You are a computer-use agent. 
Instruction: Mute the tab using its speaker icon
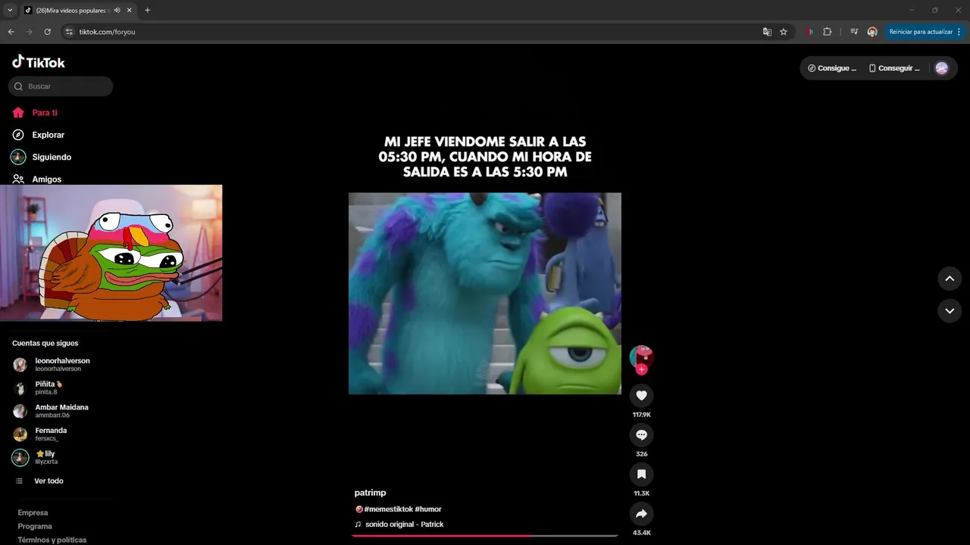117,10
